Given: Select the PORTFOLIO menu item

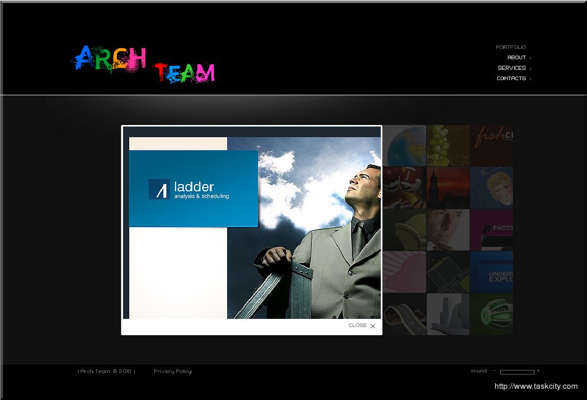Looking at the screenshot, I should click(x=511, y=46).
